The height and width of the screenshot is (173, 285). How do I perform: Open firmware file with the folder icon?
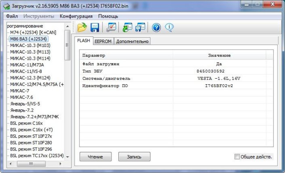(x=82, y=27)
